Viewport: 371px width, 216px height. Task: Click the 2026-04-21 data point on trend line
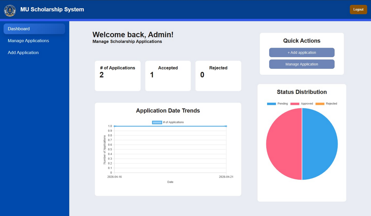(x=226, y=126)
